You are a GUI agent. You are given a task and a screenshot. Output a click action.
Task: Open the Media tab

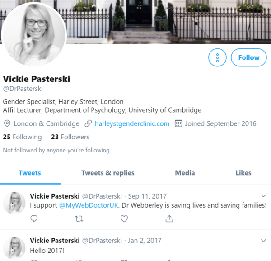(x=185, y=173)
